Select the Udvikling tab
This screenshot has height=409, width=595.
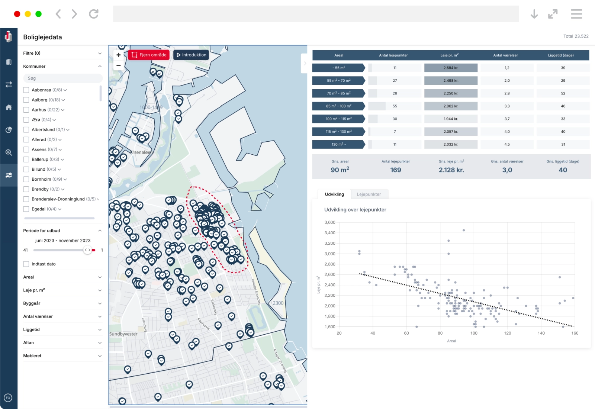tap(334, 194)
